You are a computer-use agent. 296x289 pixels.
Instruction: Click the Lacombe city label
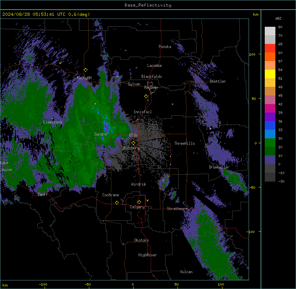tap(155, 66)
